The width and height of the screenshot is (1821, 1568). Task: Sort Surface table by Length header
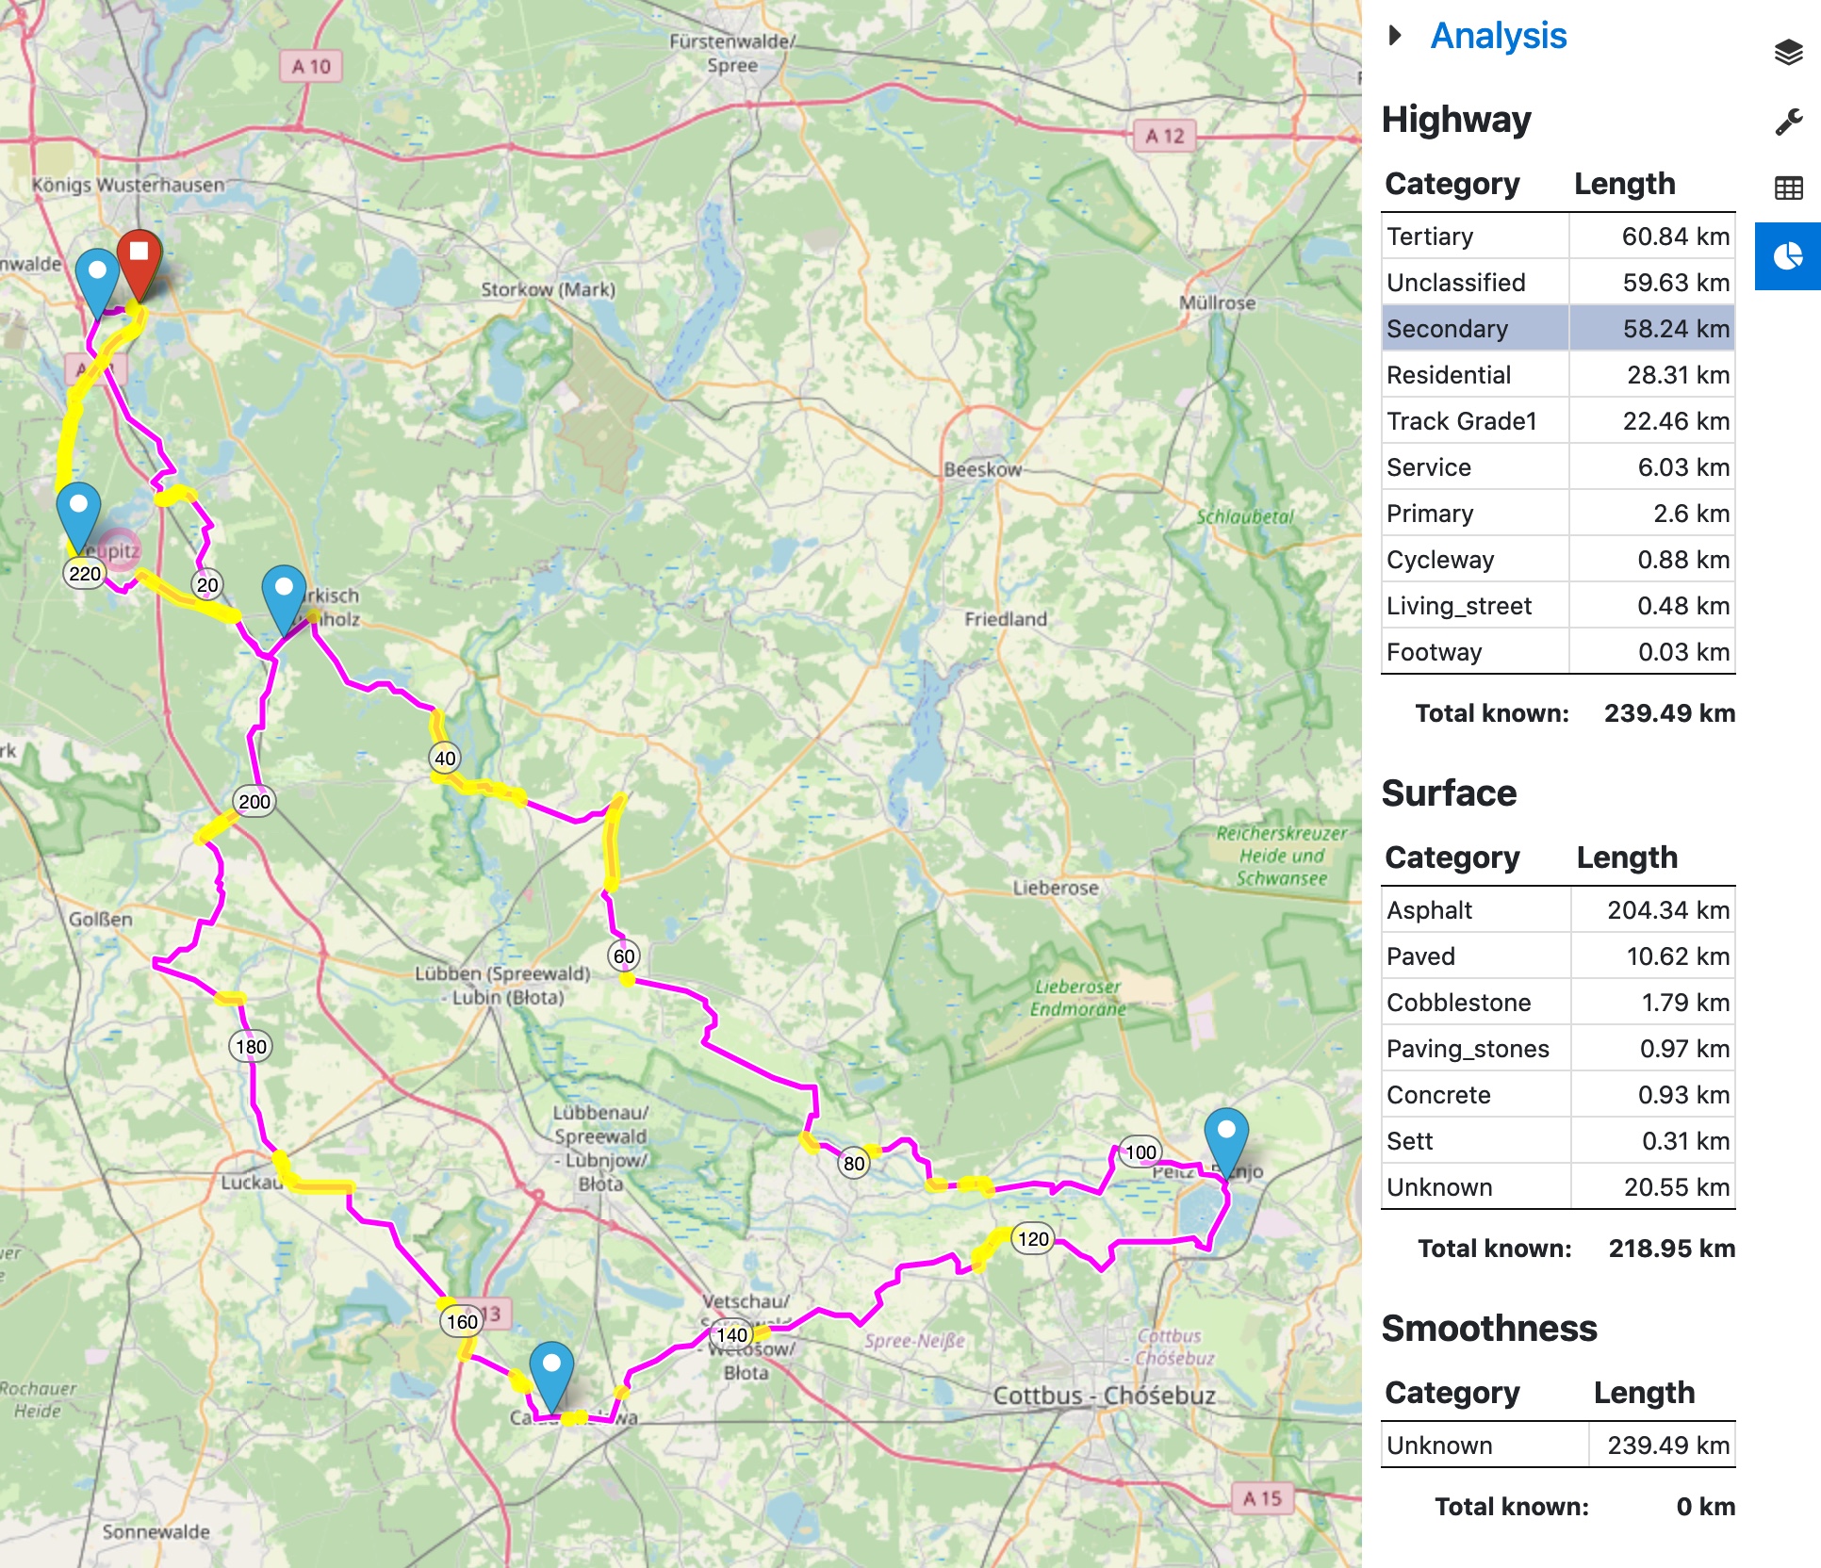[x=1627, y=857]
